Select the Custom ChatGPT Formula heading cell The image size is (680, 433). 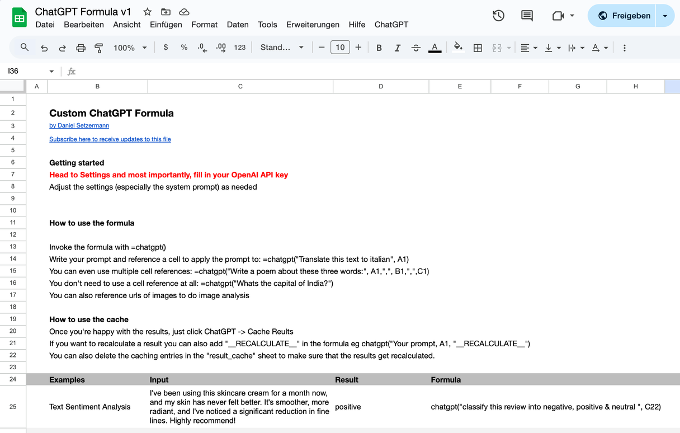[98, 113]
